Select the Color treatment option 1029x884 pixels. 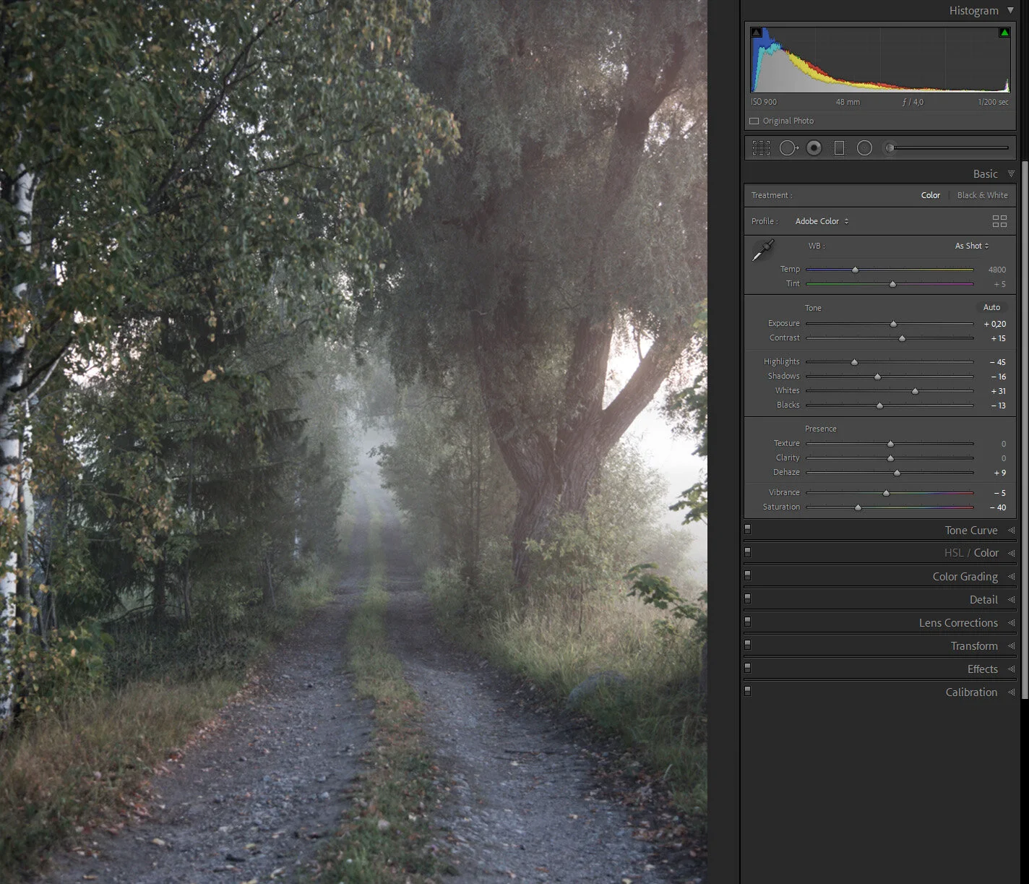[930, 195]
